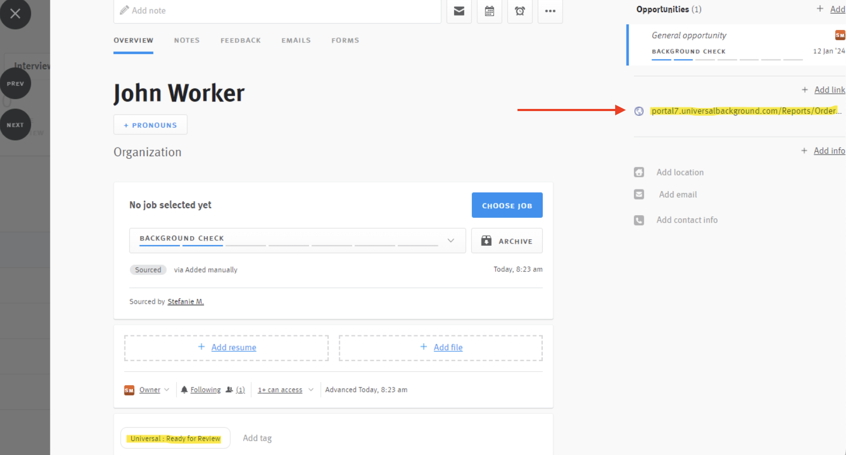Click the alarm clock snooze icon

click(520, 11)
